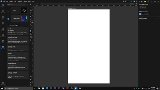The width and height of the screenshot is (160, 90).
Task: Select the Zoom magnifier tool
Action: [31, 85]
